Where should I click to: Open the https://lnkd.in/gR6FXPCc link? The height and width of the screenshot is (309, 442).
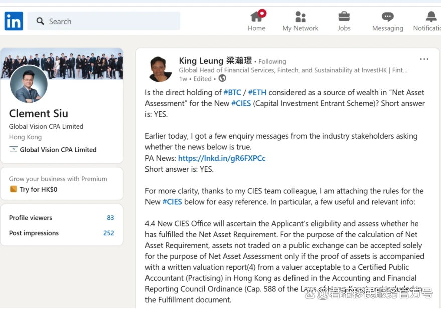(x=222, y=158)
